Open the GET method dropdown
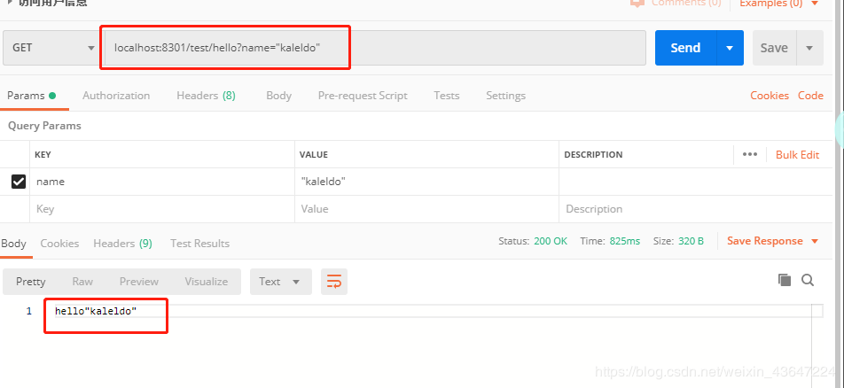Image resolution: width=844 pixels, height=388 pixels. point(51,48)
